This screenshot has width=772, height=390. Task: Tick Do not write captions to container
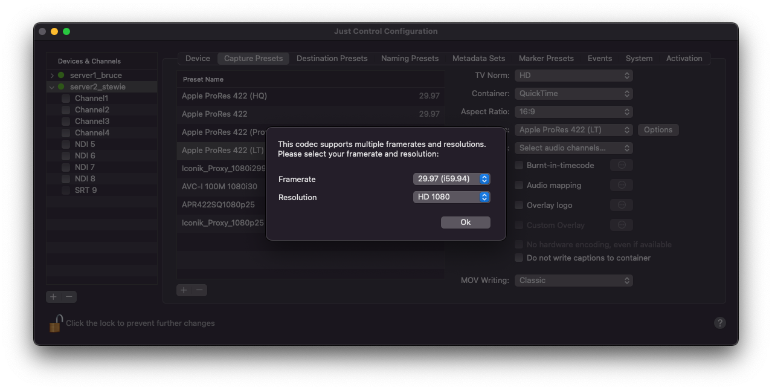point(519,258)
